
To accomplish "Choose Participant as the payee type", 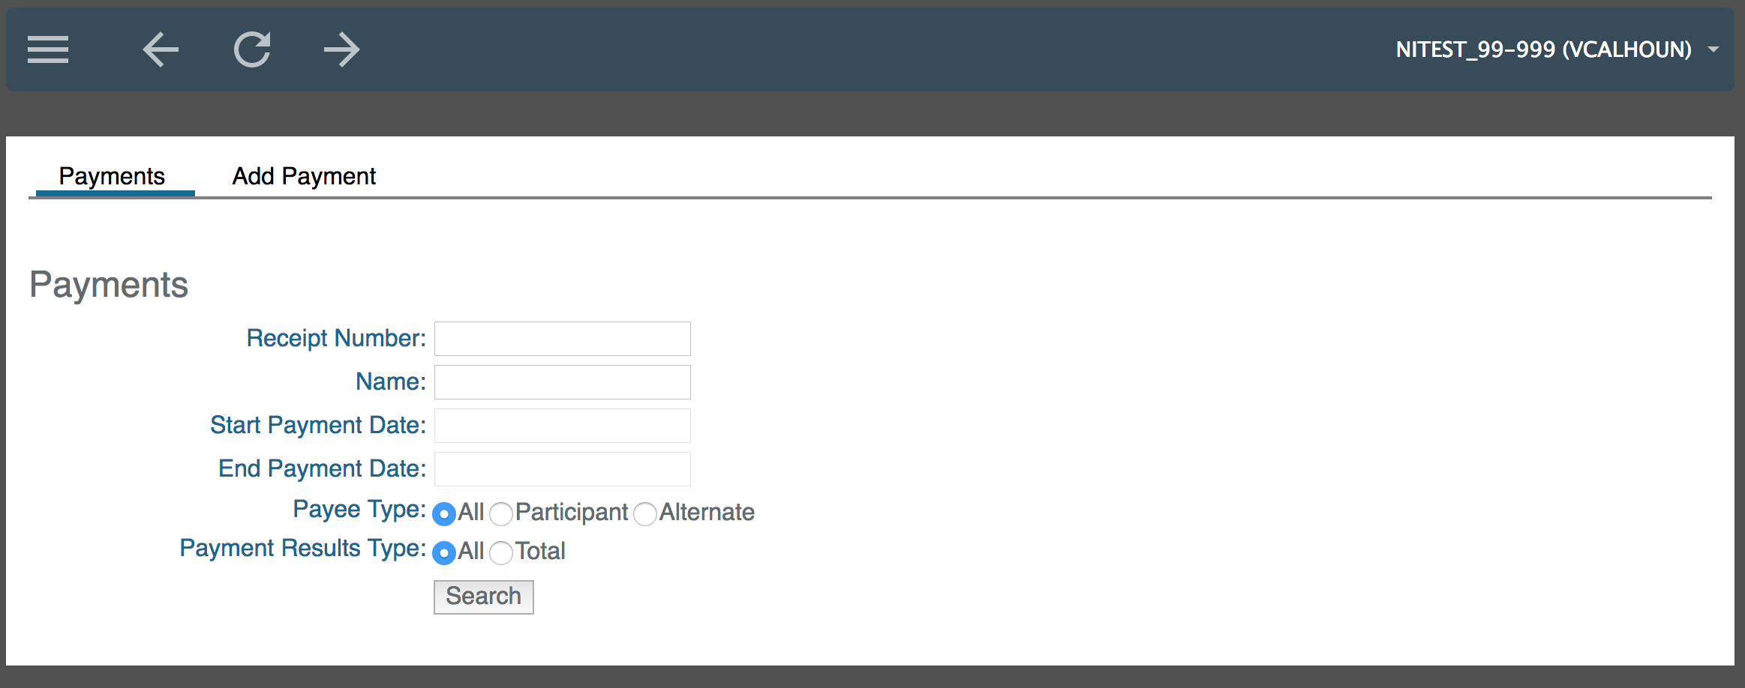I will point(500,514).
